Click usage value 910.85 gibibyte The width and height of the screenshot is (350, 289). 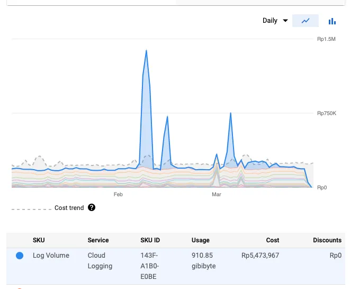203,260
